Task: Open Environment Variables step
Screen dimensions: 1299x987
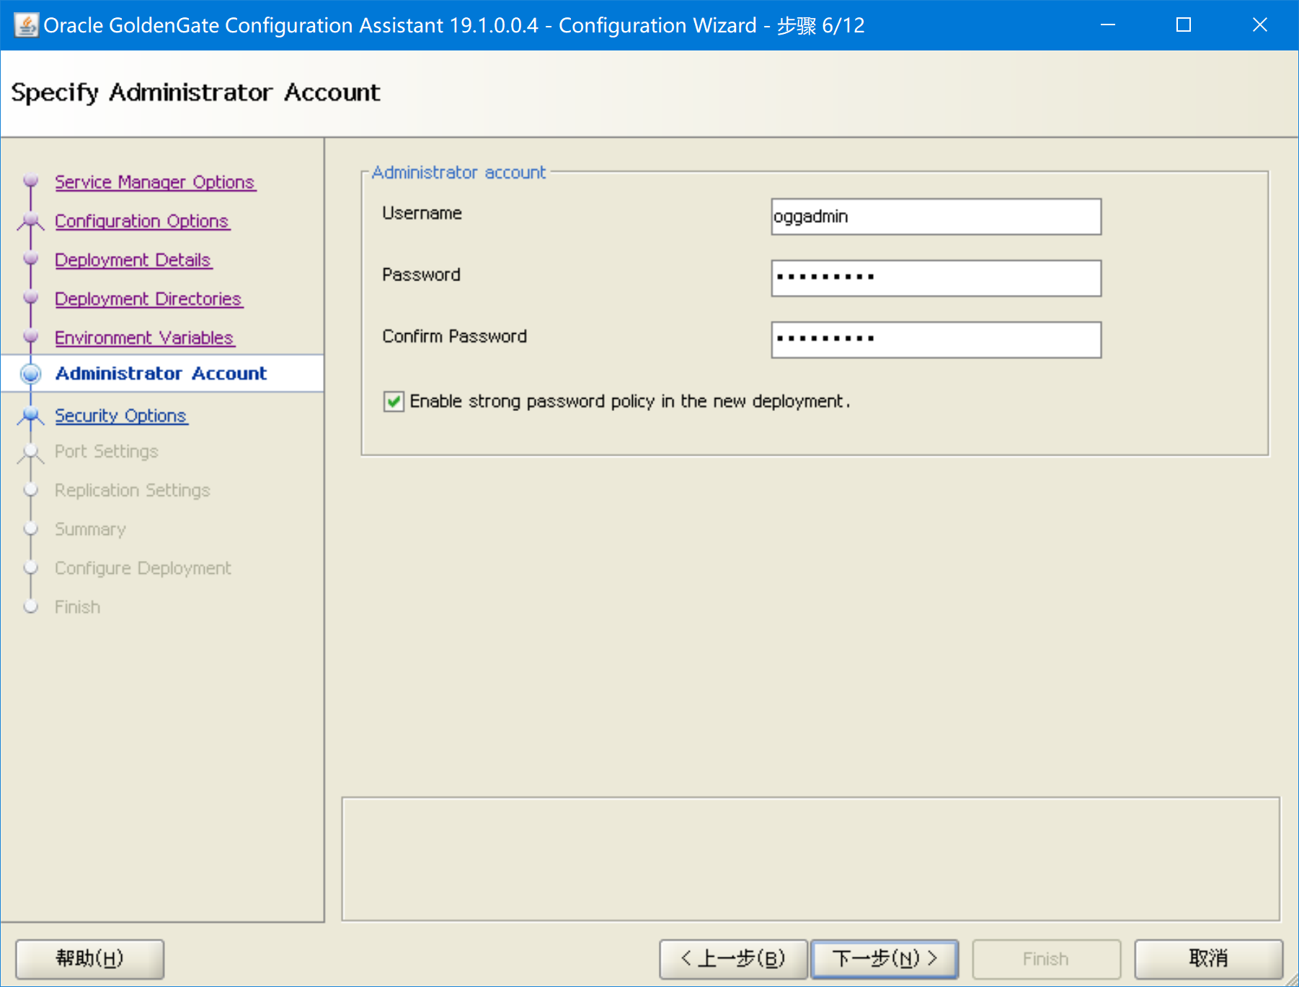Action: click(x=144, y=338)
